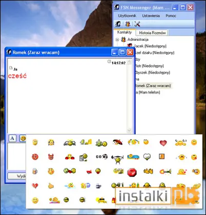Select the dział head contact (Niedostępny)
Viewport: 206px width, 215px height.
click(x=155, y=53)
